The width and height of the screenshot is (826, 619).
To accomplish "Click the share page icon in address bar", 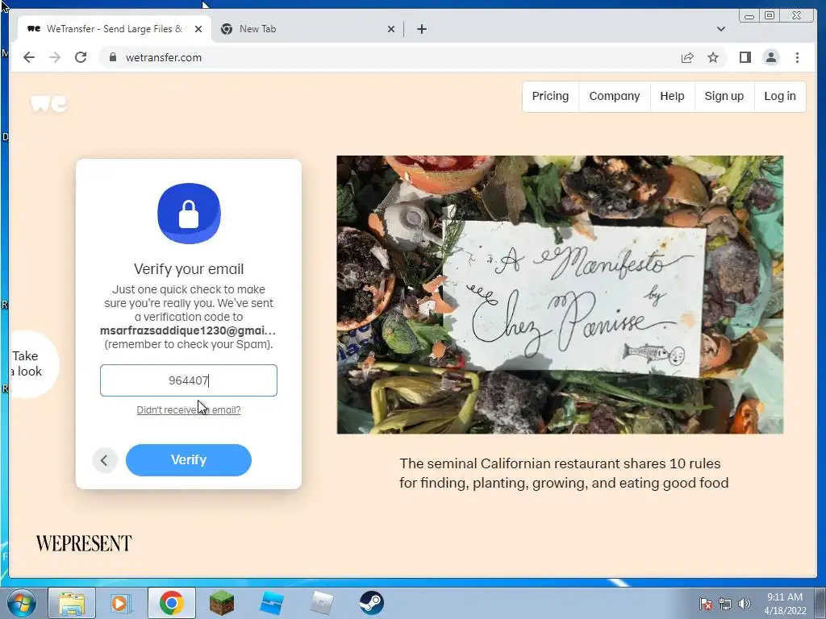I will tap(687, 57).
